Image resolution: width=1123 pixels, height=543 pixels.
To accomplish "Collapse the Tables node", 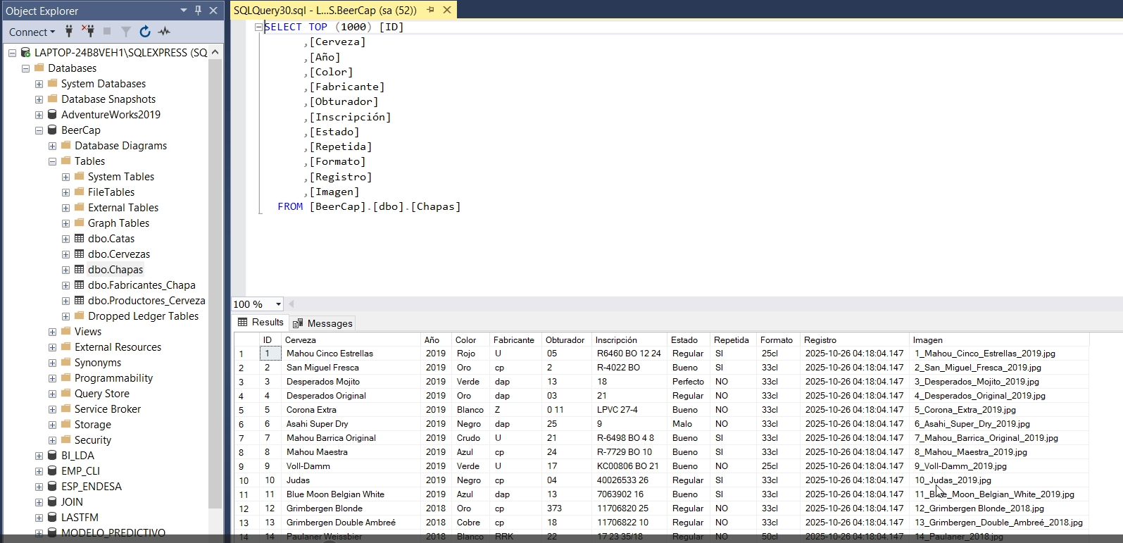I will tap(52, 161).
